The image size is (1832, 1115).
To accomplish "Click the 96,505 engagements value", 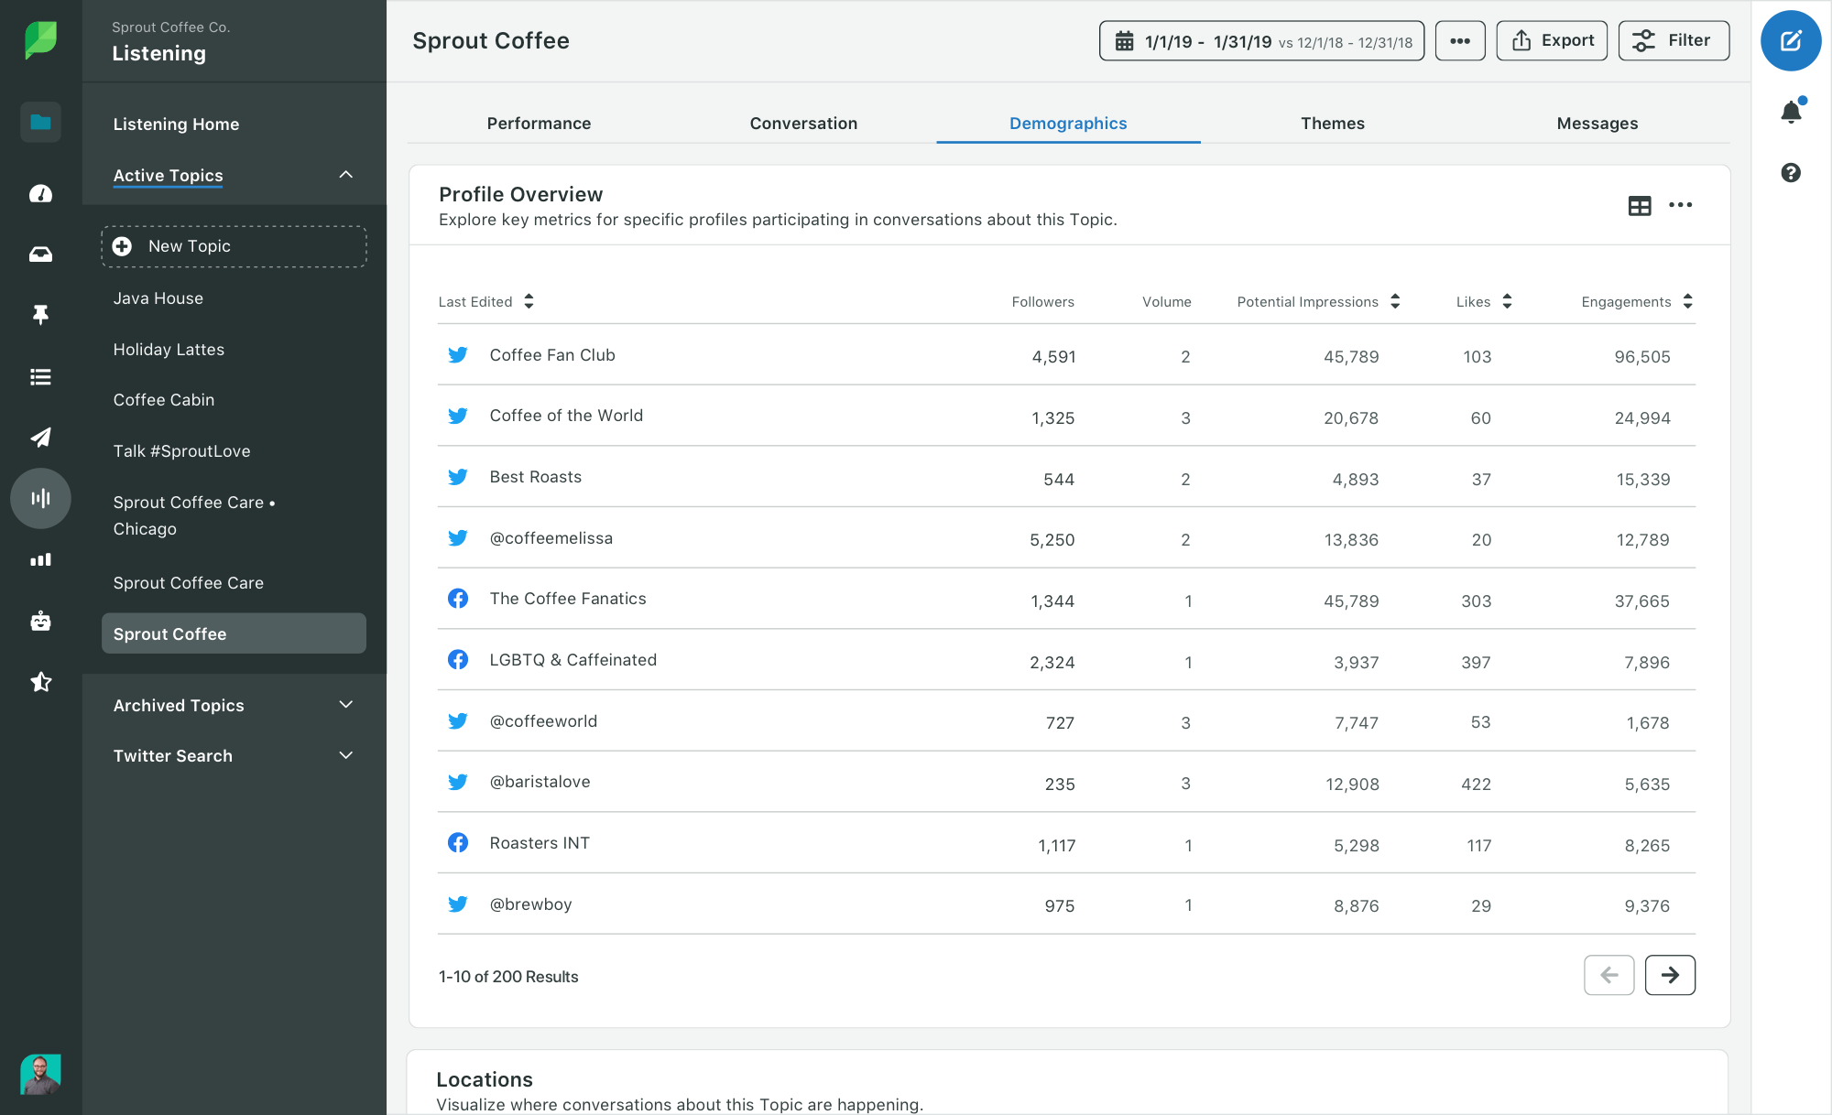I will [1641, 357].
